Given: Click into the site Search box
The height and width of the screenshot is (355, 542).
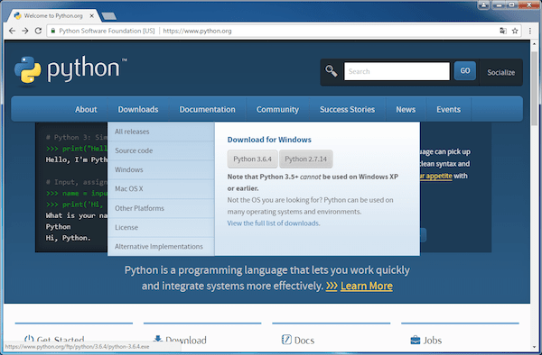Looking at the screenshot, I should [x=397, y=71].
